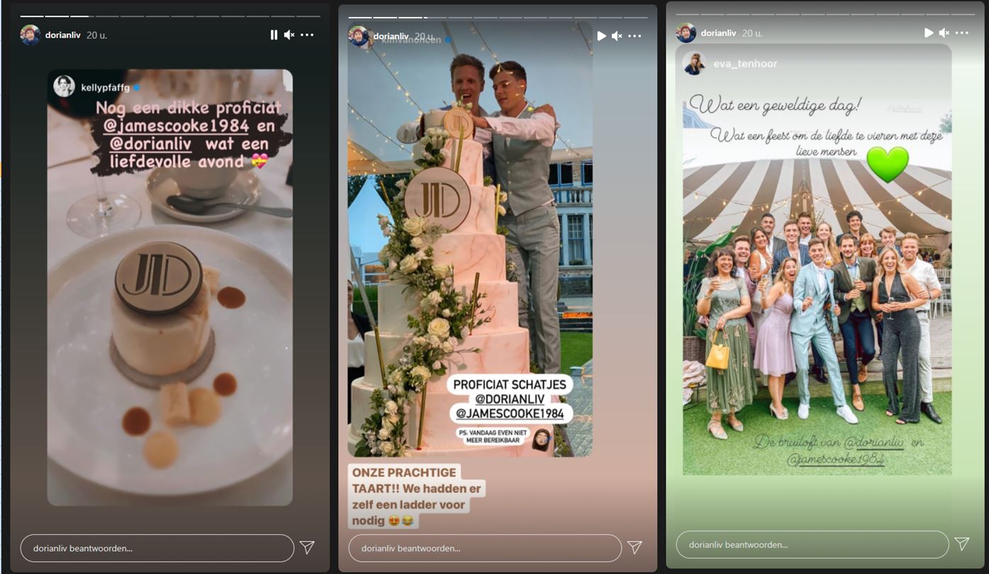Screen dimensions: 989x574
Task: Open more options on the middle story
Action: [x=635, y=36]
